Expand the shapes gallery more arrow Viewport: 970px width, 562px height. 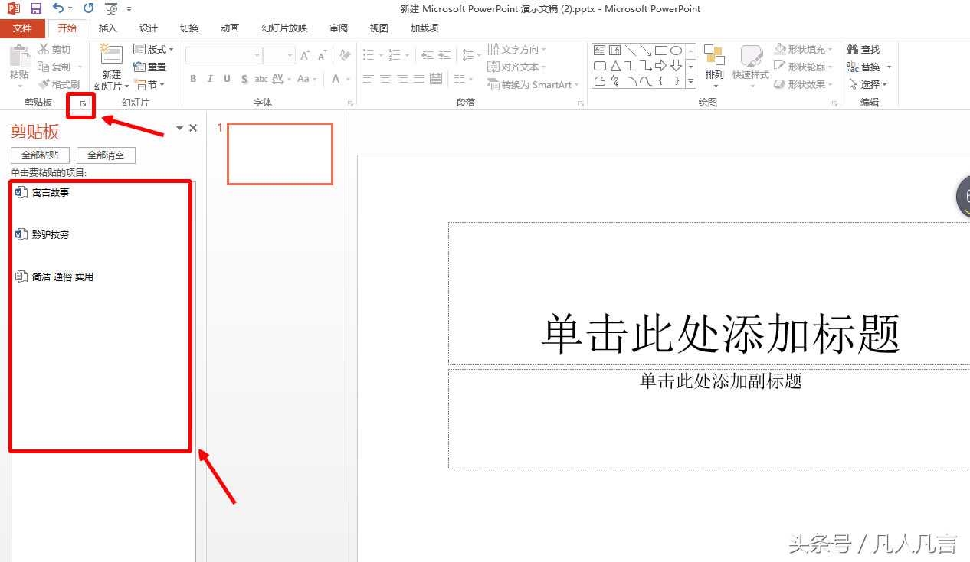click(690, 81)
